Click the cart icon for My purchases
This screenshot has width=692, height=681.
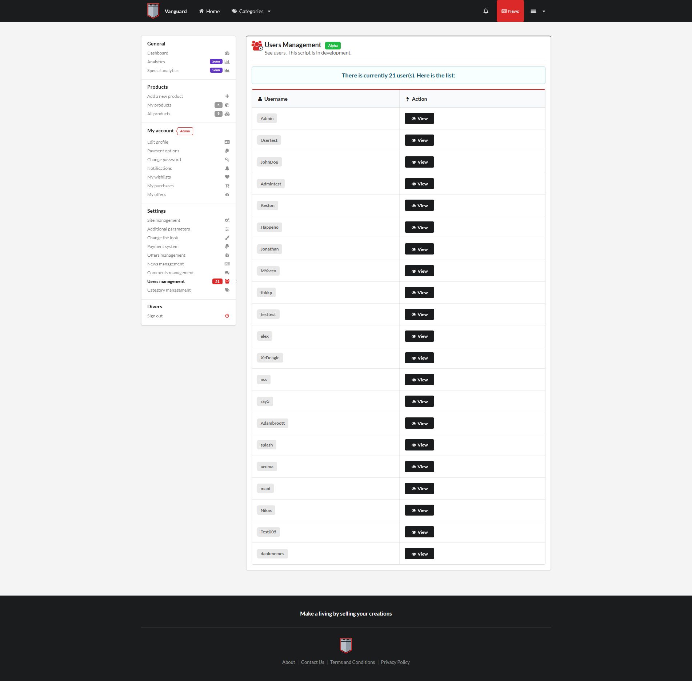tap(227, 186)
